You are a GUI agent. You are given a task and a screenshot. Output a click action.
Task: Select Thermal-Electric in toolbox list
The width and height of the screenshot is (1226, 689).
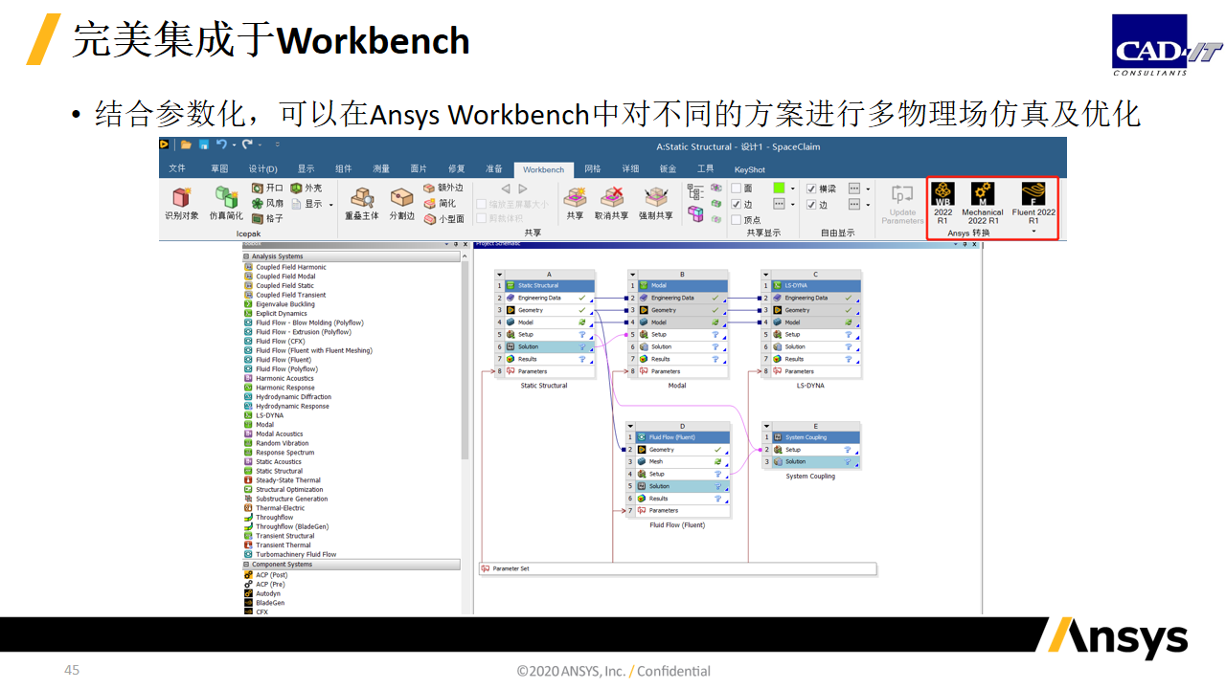[x=280, y=508]
